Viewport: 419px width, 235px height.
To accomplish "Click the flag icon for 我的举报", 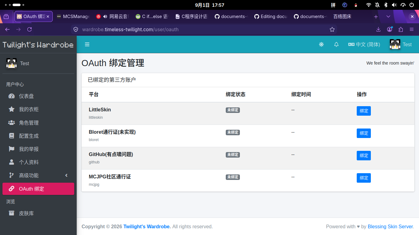I will tap(12, 149).
